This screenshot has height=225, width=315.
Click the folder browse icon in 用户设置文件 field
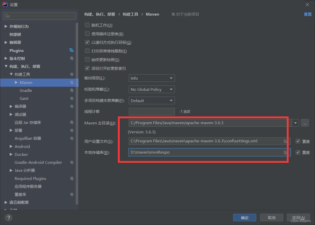click(x=286, y=141)
